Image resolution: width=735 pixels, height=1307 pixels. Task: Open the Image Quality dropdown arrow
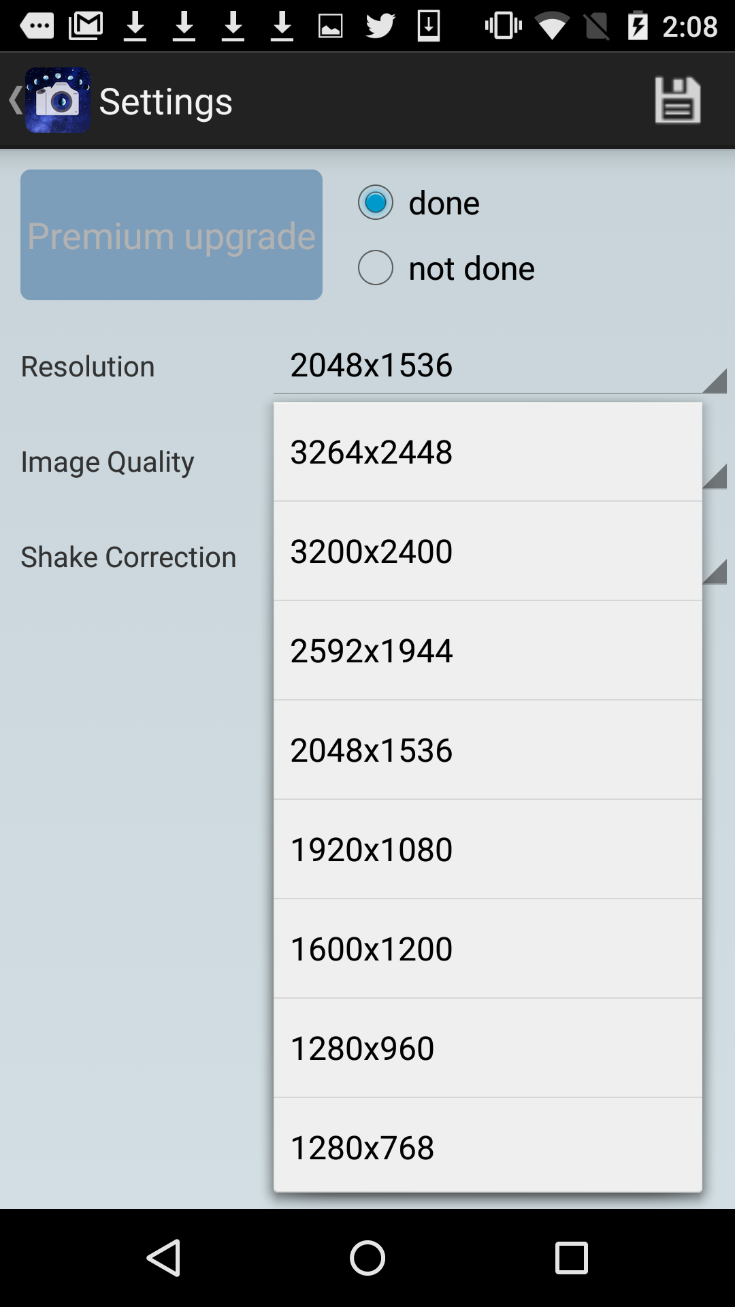pyautogui.click(x=715, y=476)
